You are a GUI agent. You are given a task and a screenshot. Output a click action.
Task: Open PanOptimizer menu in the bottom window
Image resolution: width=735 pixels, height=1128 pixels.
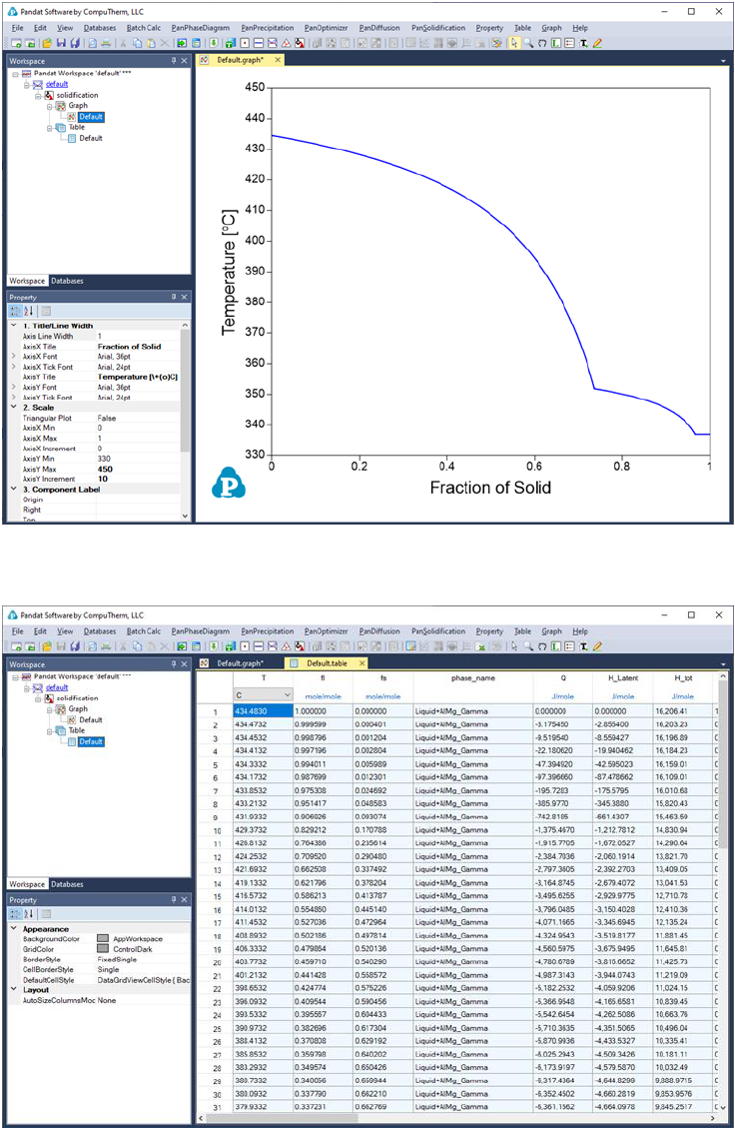[326, 630]
